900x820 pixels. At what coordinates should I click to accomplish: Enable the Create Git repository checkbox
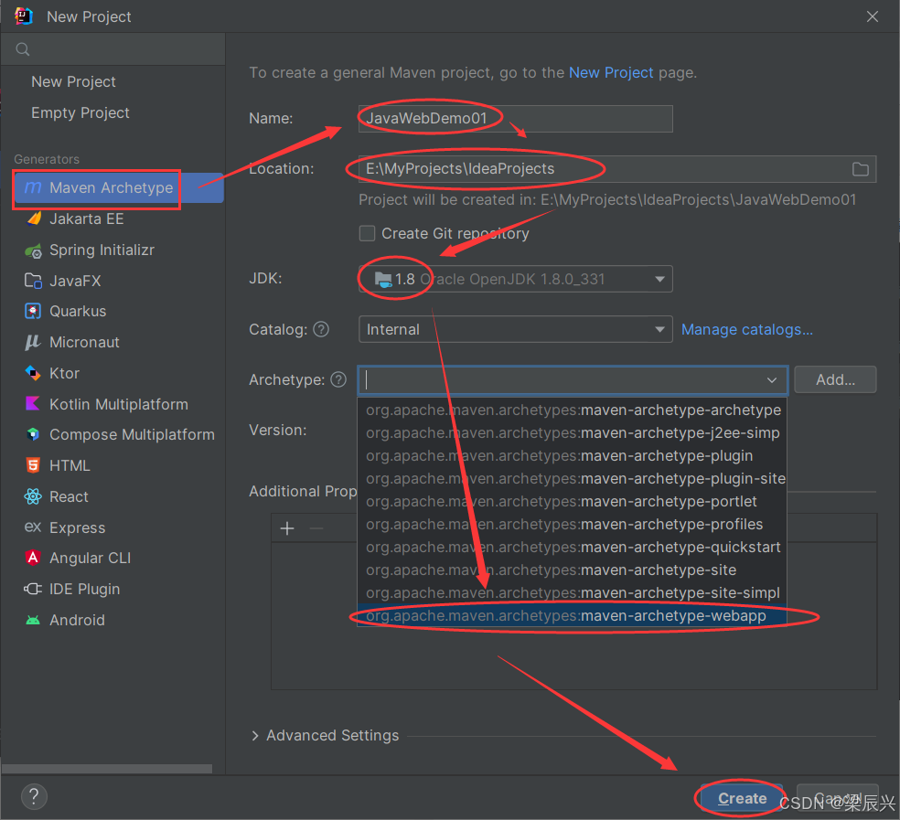(367, 233)
